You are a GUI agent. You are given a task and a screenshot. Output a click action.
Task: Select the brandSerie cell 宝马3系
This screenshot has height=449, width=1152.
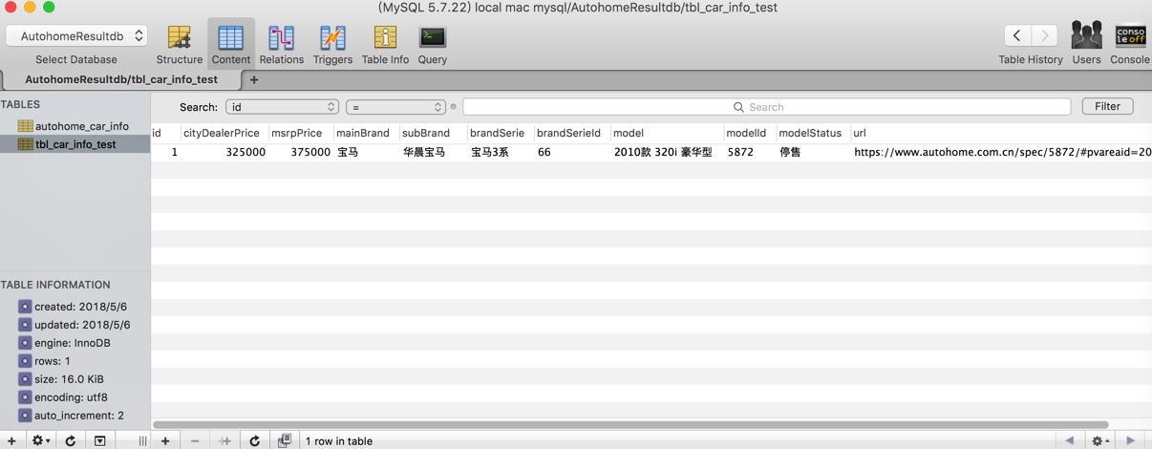500,152
